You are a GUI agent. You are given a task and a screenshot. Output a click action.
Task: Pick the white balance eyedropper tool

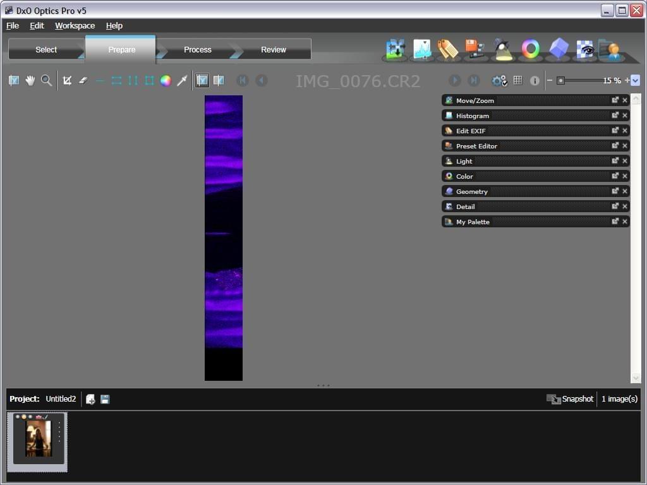[x=182, y=80]
